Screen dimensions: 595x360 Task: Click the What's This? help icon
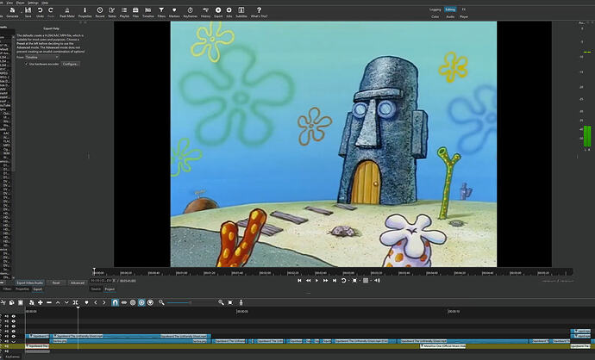click(259, 10)
